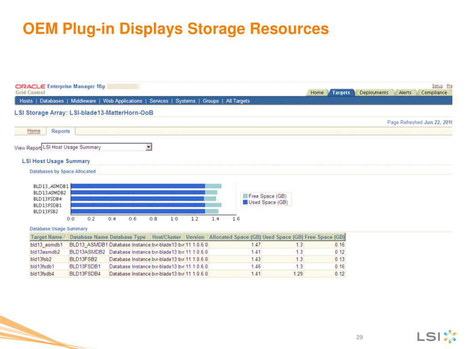The image size is (466, 349).
Task: Open Hosts in the blue navigation bar
Action: coord(26,101)
